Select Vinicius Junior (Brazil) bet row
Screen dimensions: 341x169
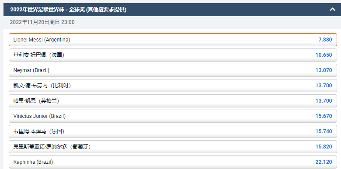(173, 116)
